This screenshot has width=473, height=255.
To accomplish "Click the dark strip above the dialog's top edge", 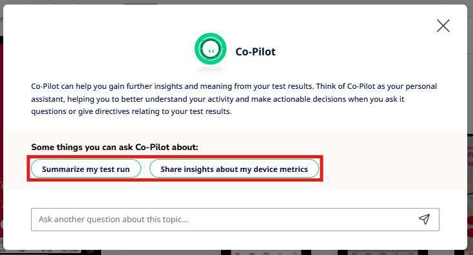I will pyautogui.click(x=235, y=2).
